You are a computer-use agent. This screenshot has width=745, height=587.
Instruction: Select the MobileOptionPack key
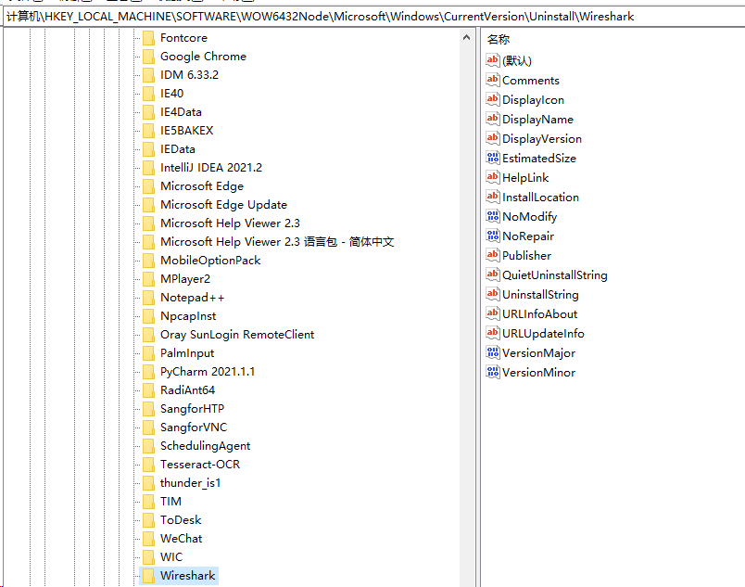(210, 261)
